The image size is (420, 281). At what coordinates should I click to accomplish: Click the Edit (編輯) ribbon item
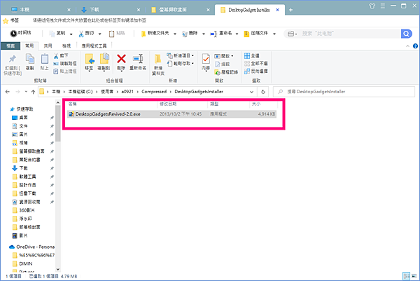(223, 64)
